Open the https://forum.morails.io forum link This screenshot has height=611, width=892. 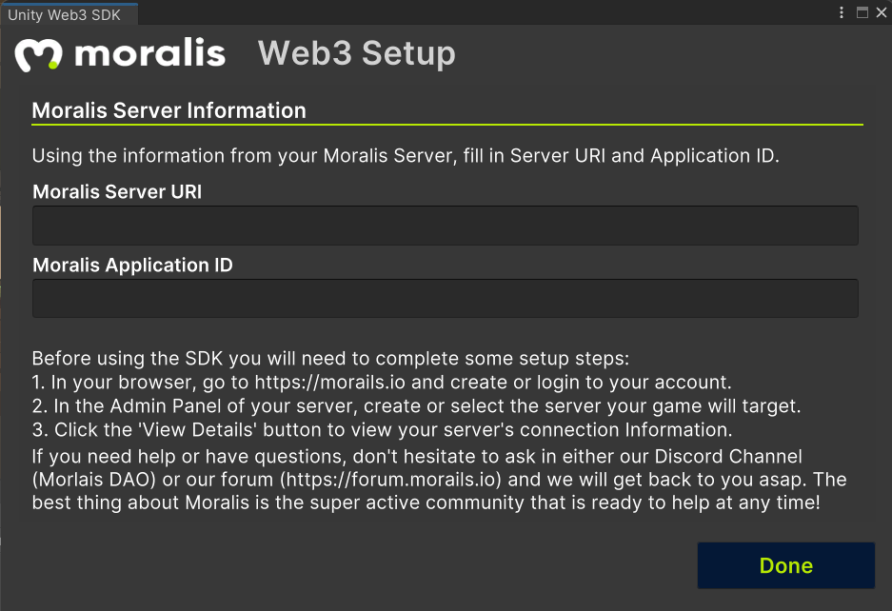point(390,480)
